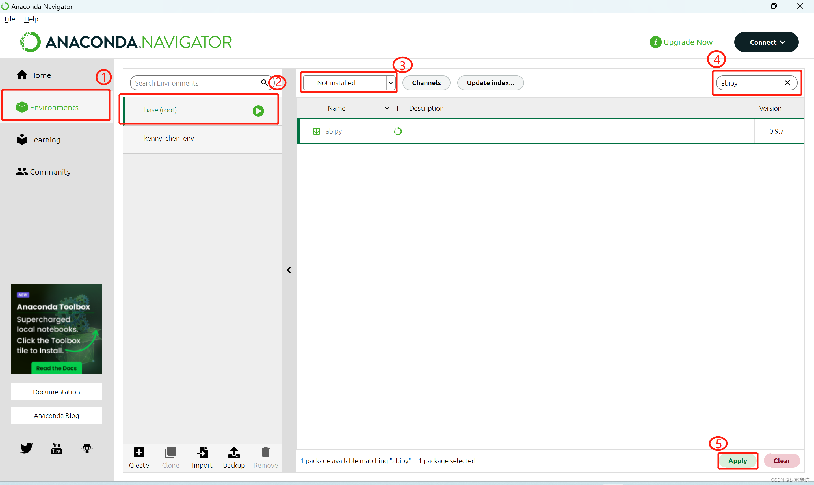Sort packages by Name column
Screen dimensions: 814x485
(x=337, y=108)
